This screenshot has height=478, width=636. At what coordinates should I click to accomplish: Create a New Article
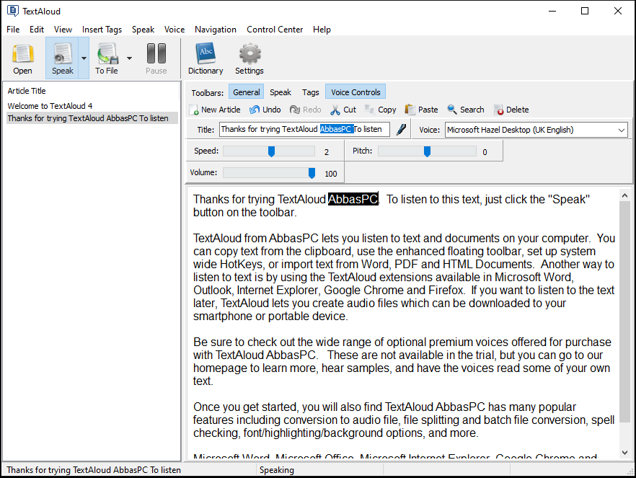[x=215, y=110]
